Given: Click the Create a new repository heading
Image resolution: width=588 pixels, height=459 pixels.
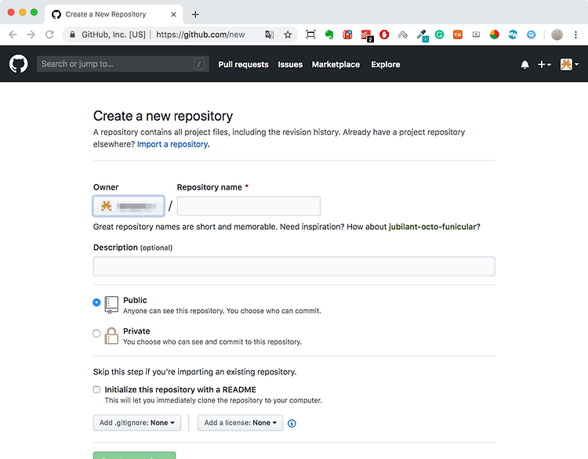Looking at the screenshot, I should point(163,116).
